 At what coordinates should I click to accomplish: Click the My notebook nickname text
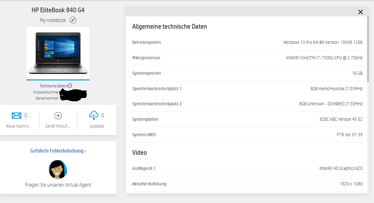point(53,20)
